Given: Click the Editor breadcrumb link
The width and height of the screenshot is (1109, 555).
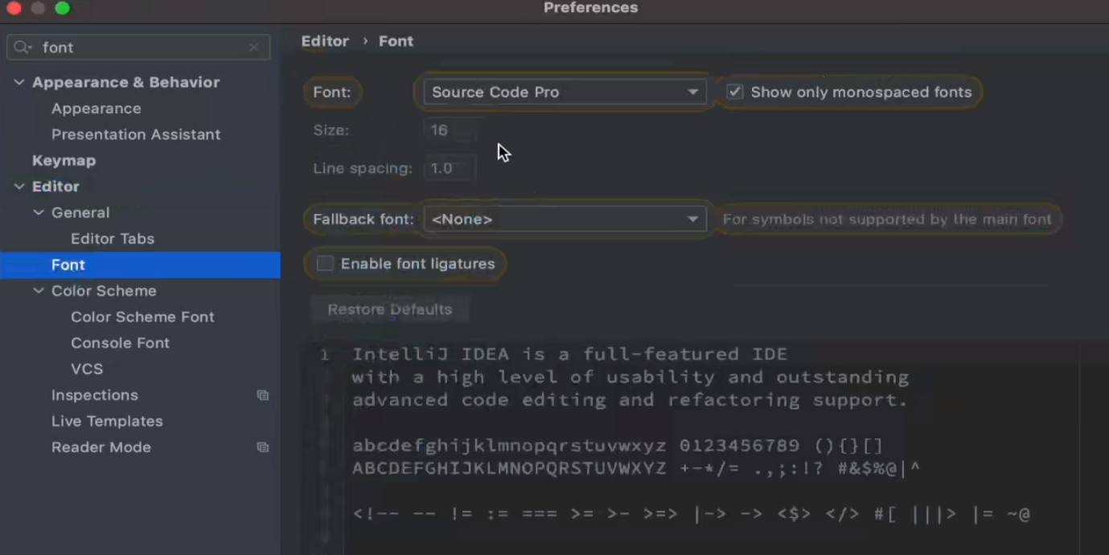Looking at the screenshot, I should pyautogui.click(x=325, y=41).
